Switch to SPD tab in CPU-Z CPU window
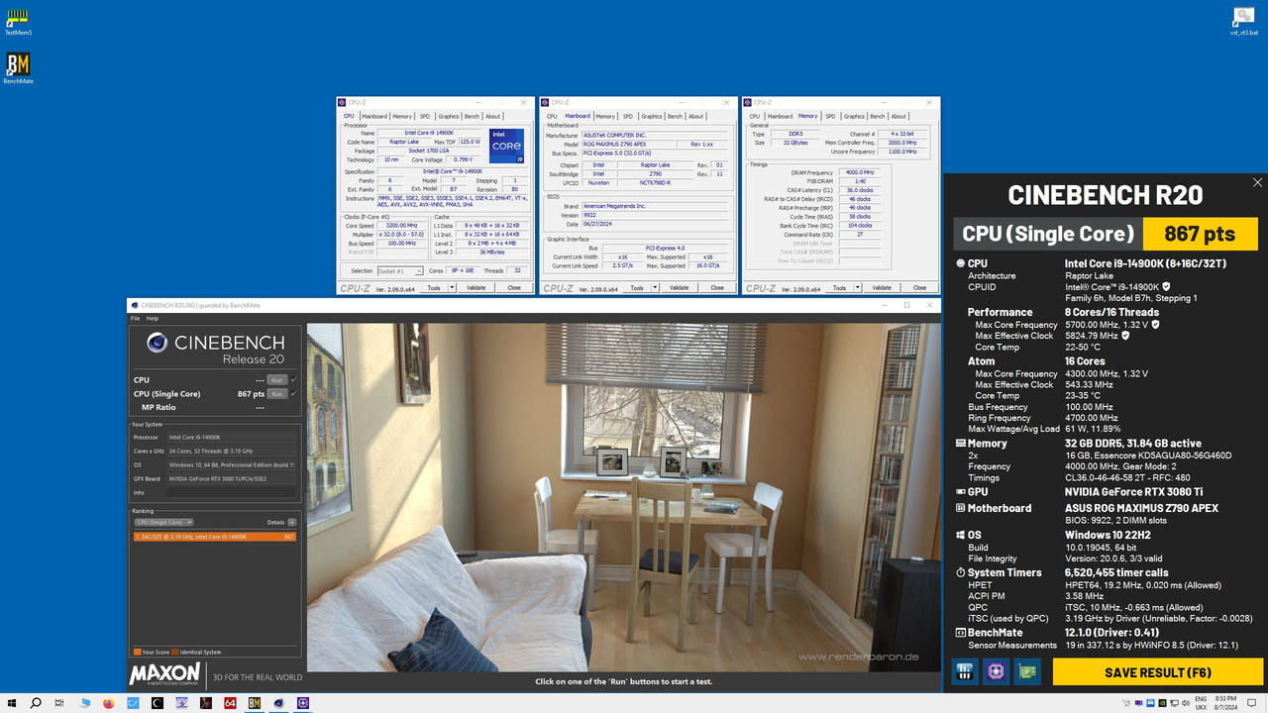The width and height of the screenshot is (1268, 713). pyautogui.click(x=425, y=116)
